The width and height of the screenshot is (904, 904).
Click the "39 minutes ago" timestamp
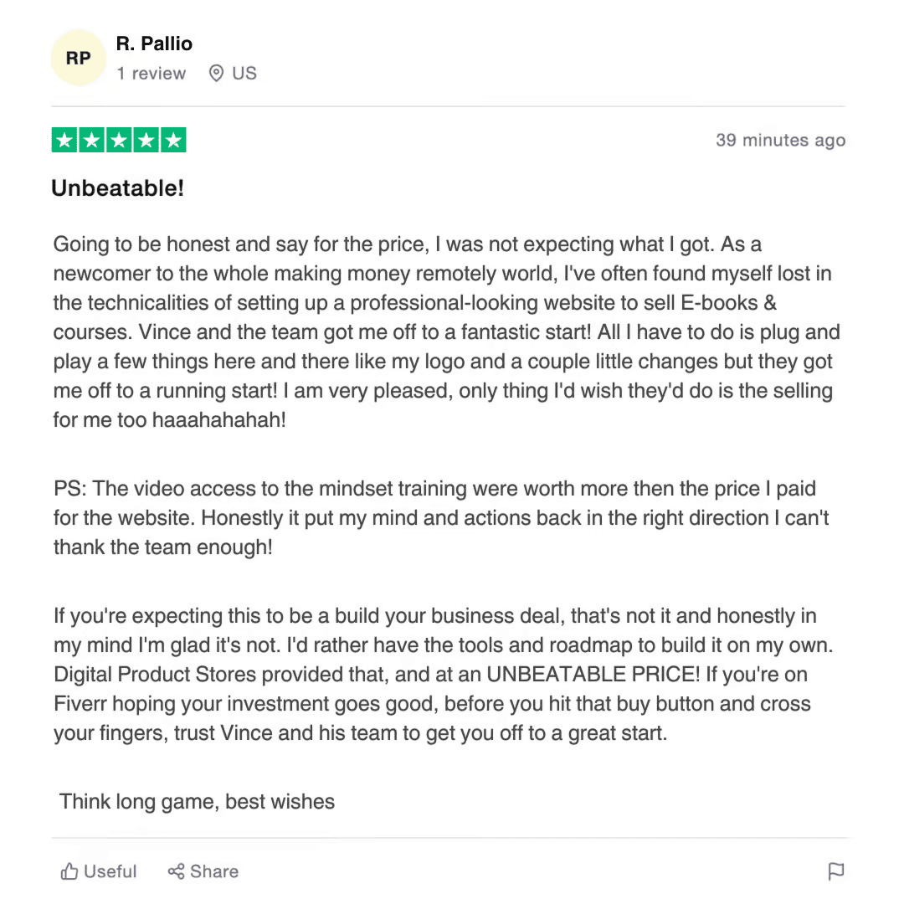click(x=780, y=141)
